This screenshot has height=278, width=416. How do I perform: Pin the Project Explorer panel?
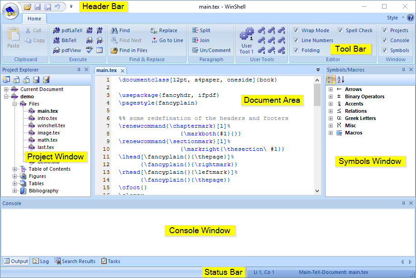click(x=79, y=70)
